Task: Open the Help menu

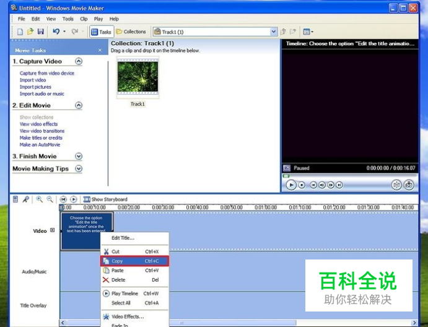Action: click(114, 19)
